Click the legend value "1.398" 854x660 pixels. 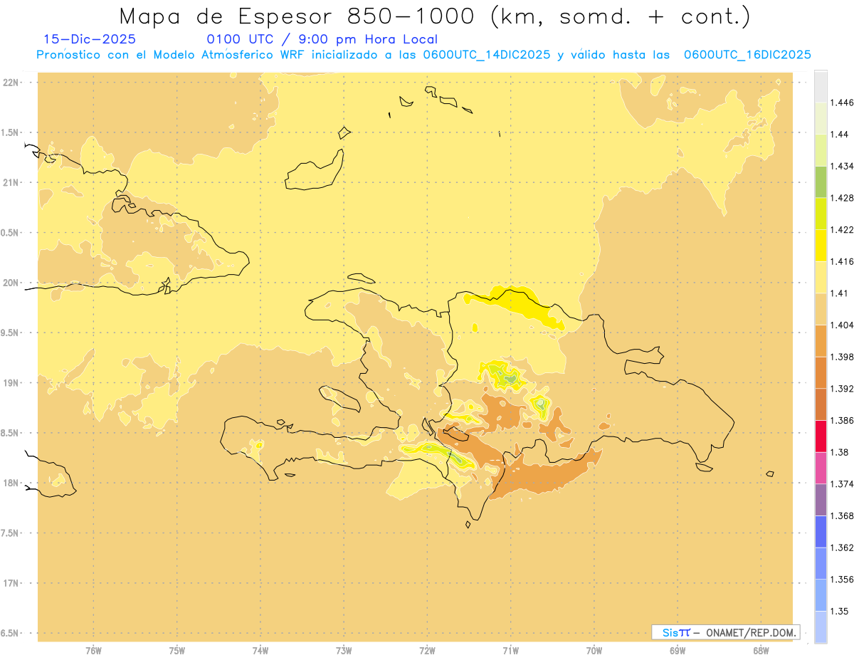842,357
